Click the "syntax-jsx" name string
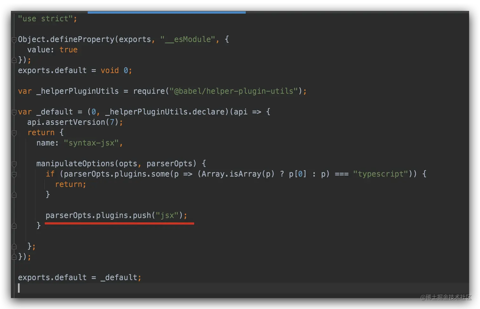The width and height of the screenshot is (480, 309). (x=91, y=143)
